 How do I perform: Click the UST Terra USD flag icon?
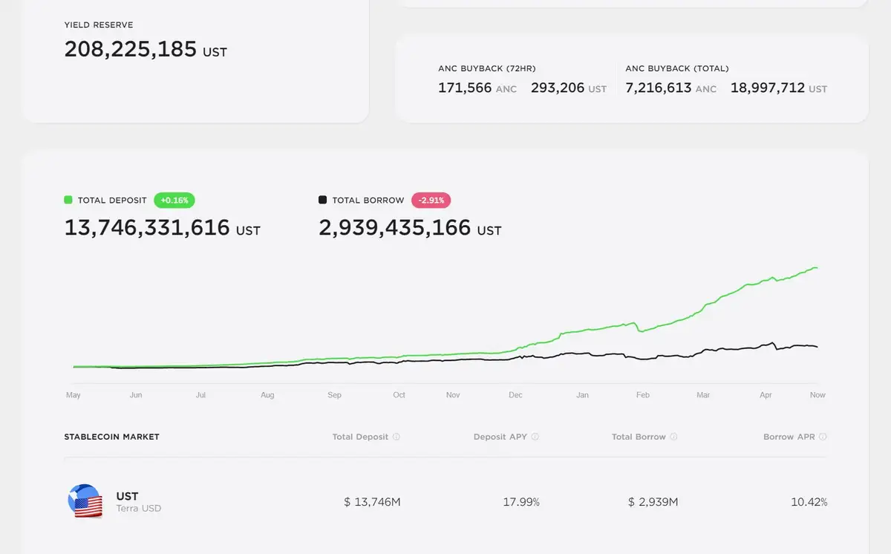(x=85, y=501)
